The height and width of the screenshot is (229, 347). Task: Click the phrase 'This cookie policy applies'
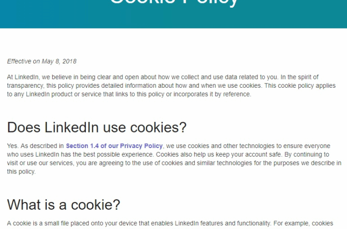(x=300, y=86)
